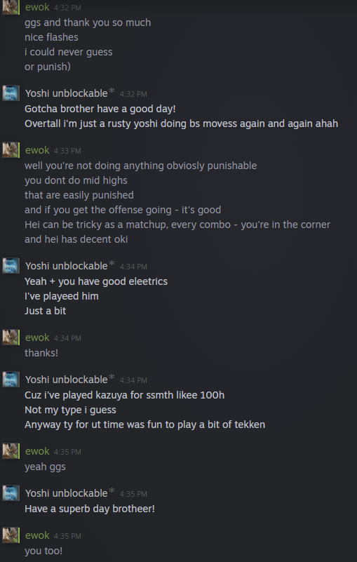
Task: Click Yoshi unblockable name above 'good eleetrics'
Action: tap(67, 266)
